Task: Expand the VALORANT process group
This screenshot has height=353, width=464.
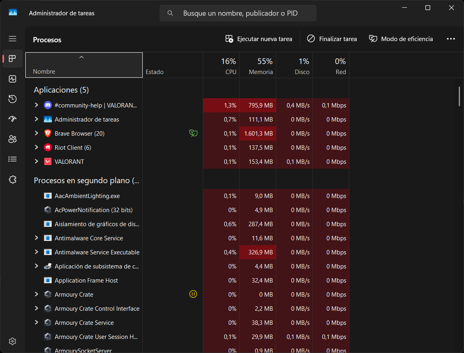Action: tap(37, 161)
